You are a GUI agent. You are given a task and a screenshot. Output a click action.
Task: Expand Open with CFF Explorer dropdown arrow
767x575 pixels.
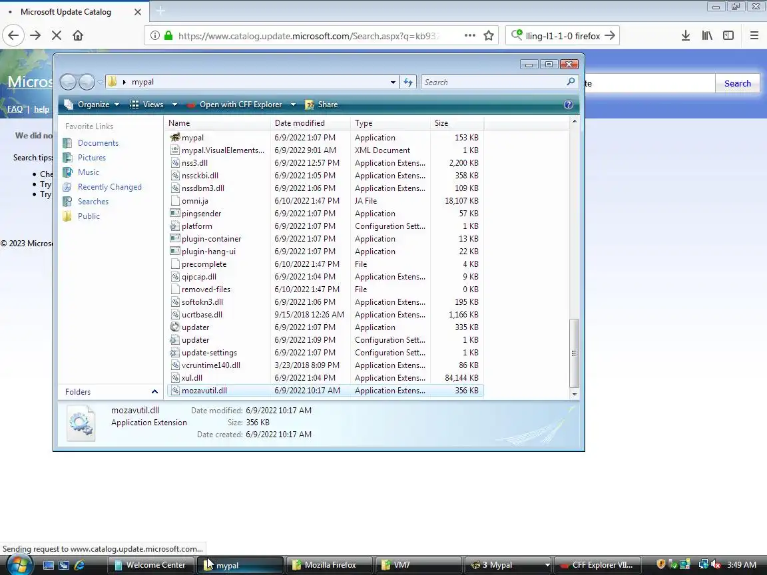click(293, 104)
